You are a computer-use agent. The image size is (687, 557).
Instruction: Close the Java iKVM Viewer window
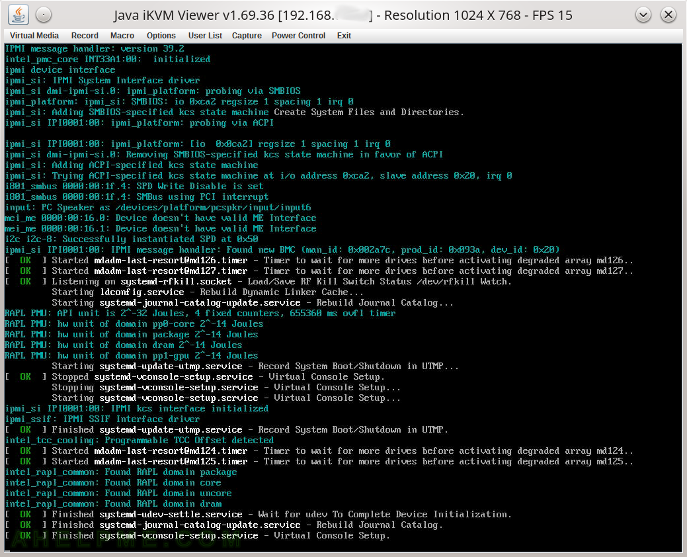pos(668,15)
